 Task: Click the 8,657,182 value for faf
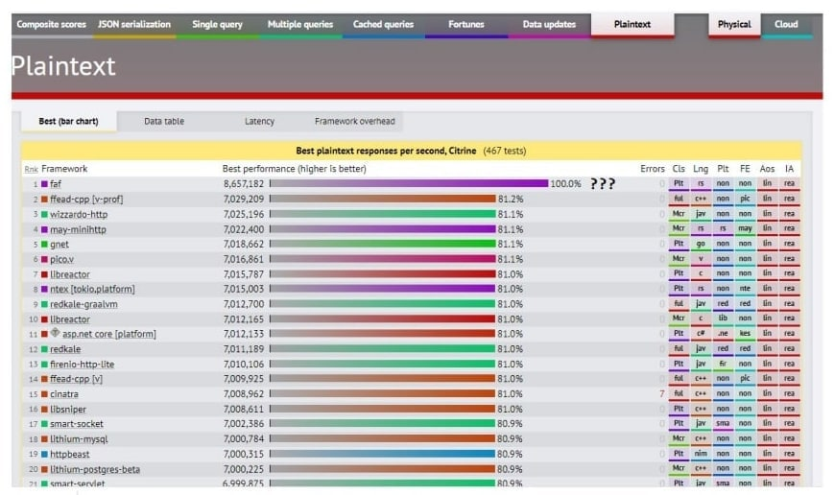pyautogui.click(x=244, y=184)
